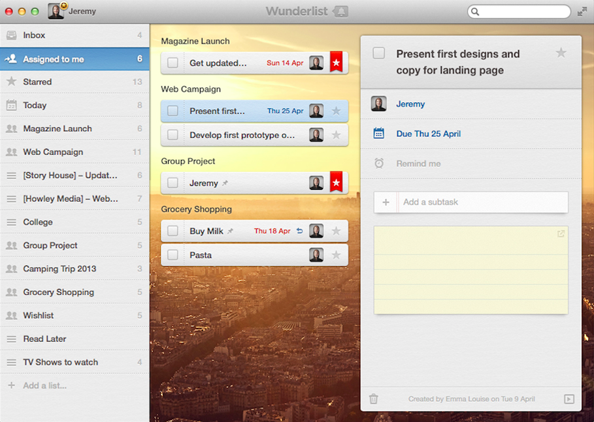Click the yellow notes area

coord(471,270)
